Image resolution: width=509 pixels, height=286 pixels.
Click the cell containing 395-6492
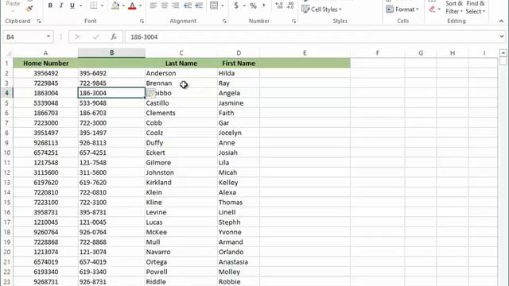tap(111, 73)
